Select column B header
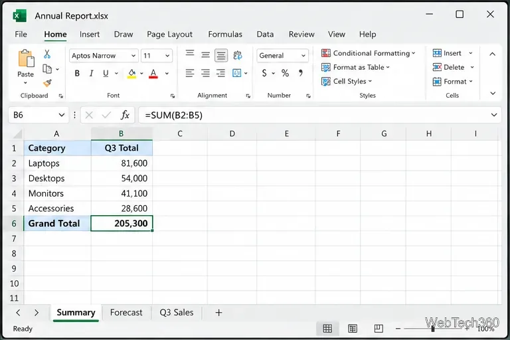This screenshot has height=340, width=510. click(122, 133)
